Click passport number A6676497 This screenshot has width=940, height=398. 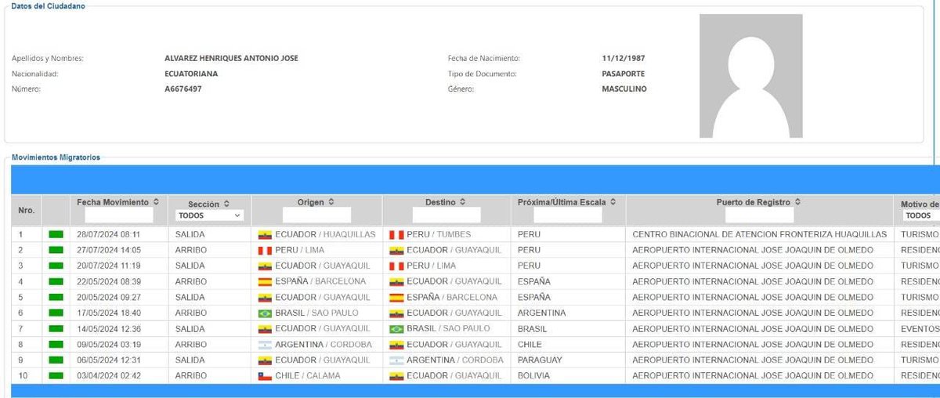(183, 89)
